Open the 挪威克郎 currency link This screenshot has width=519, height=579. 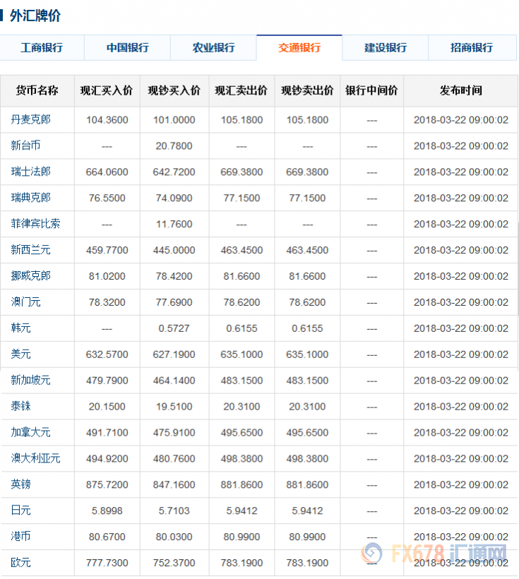(x=30, y=276)
